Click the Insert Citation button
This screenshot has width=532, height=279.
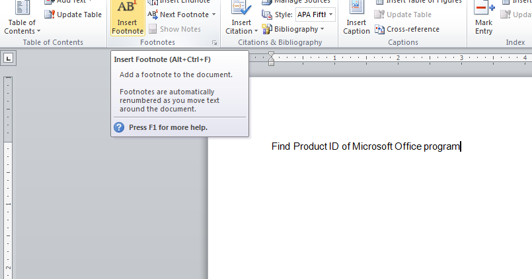coord(241,18)
